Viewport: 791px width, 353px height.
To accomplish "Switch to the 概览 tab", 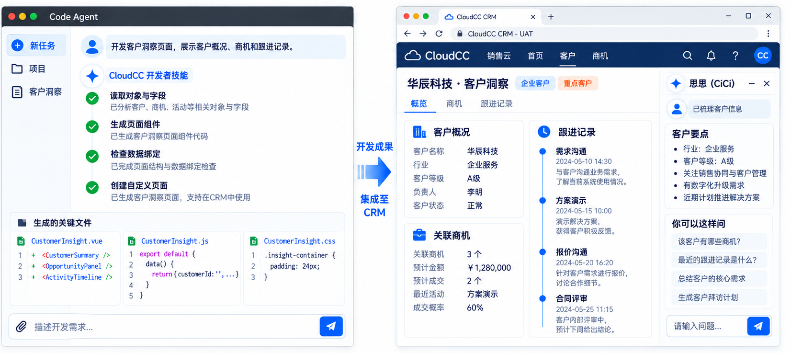I will coord(419,104).
